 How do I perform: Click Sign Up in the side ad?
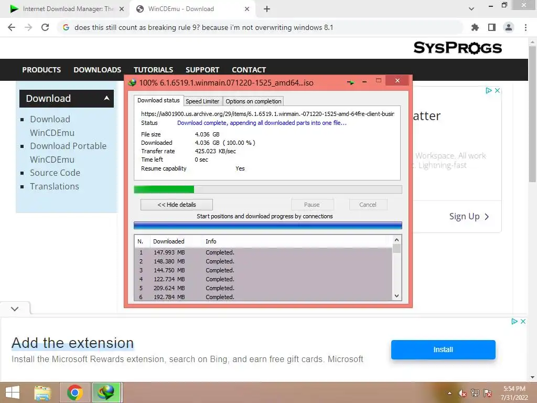pyautogui.click(x=469, y=217)
